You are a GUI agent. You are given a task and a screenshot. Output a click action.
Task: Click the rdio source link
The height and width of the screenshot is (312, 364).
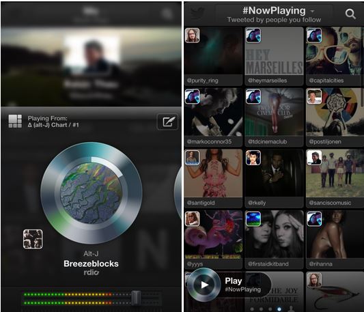[92, 272]
